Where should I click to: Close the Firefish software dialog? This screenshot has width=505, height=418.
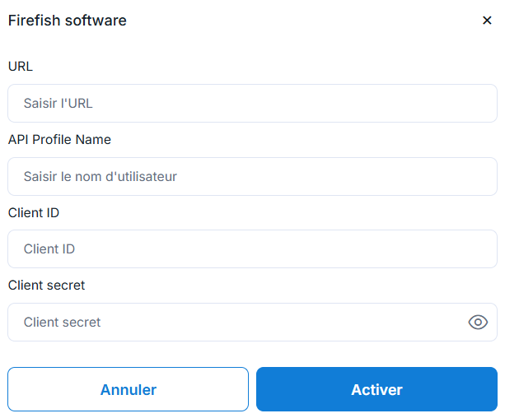click(x=487, y=21)
